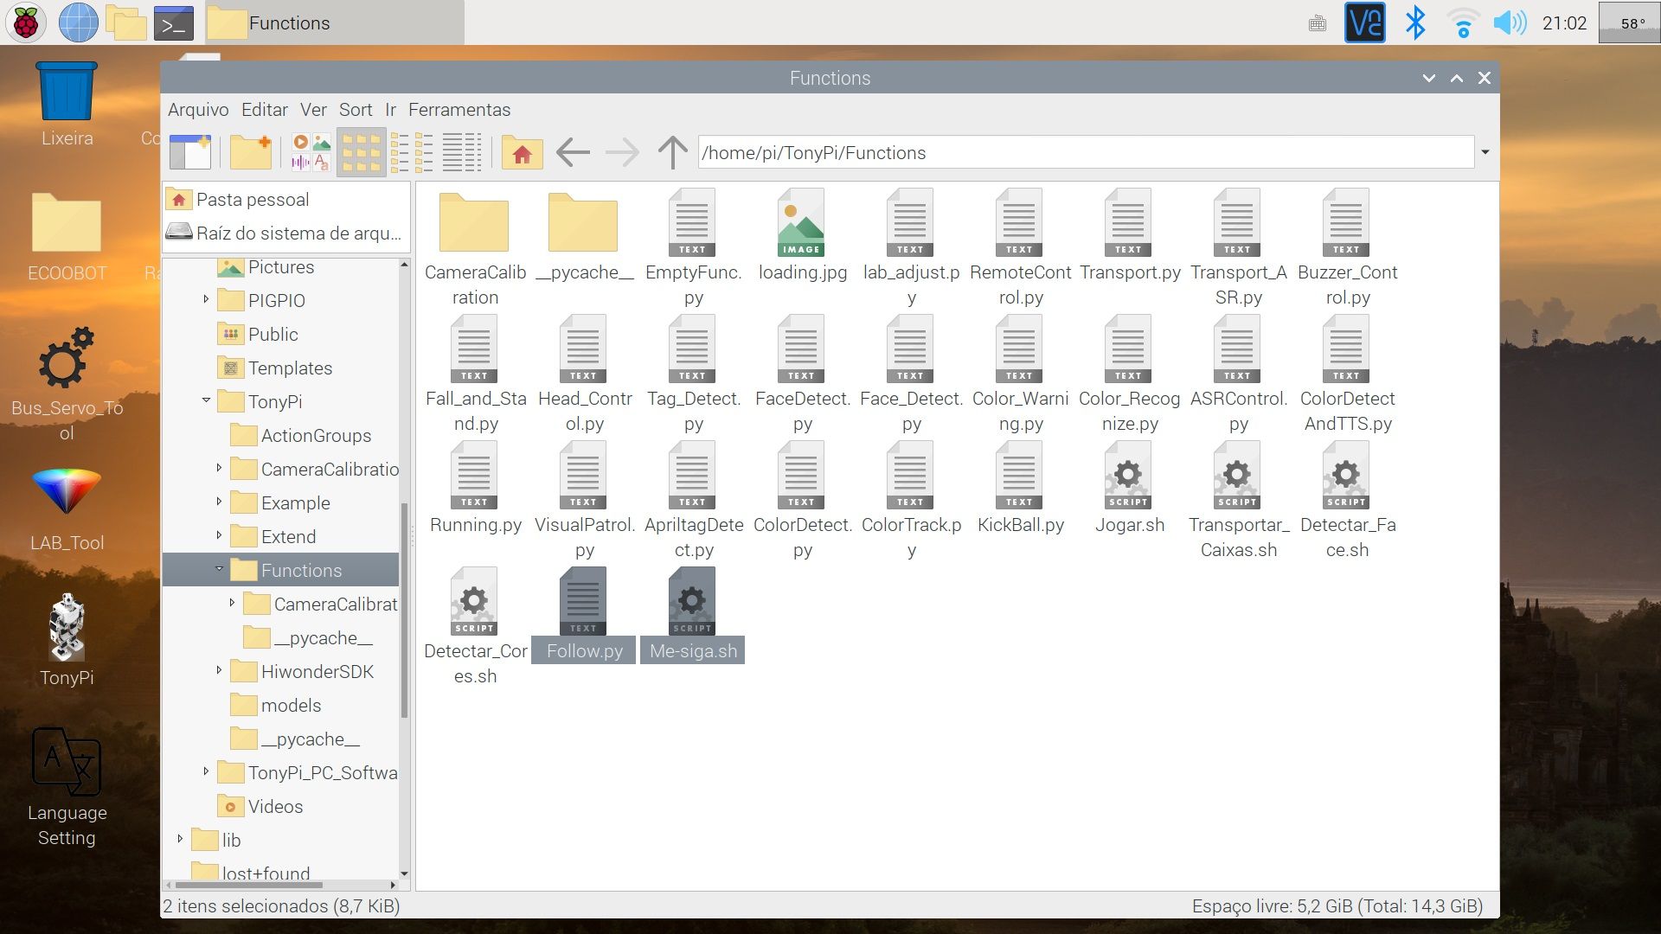Open Raspberry Pi applications menu
The width and height of the screenshot is (1661, 934).
coord(25,22)
